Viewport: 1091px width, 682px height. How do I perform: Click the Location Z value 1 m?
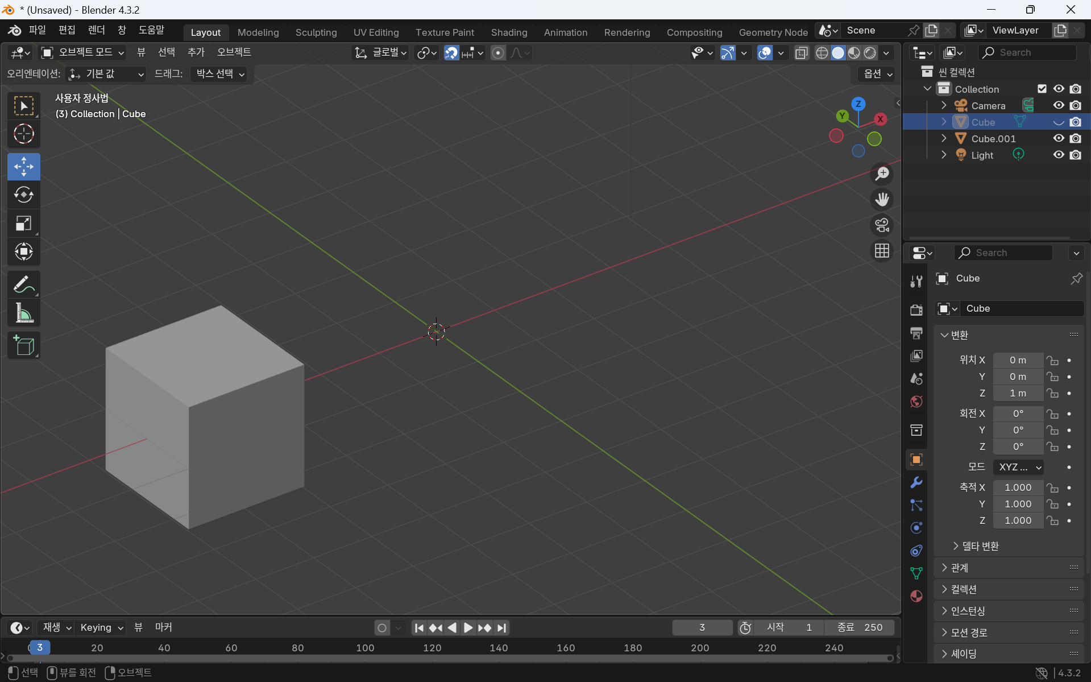pyautogui.click(x=1018, y=394)
